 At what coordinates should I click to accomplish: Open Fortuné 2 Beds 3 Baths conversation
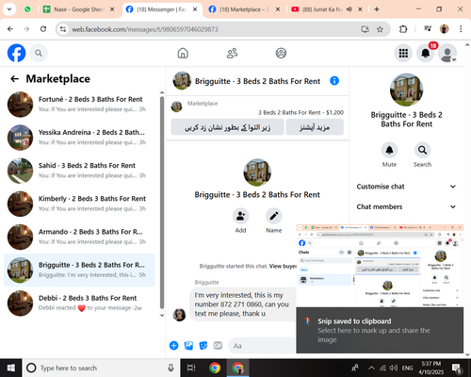tap(79, 104)
